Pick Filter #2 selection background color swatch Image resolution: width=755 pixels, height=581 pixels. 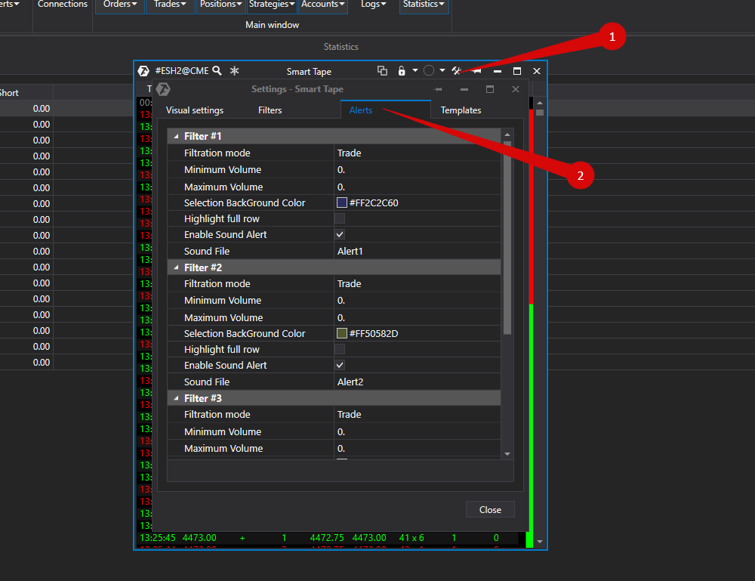(x=342, y=333)
